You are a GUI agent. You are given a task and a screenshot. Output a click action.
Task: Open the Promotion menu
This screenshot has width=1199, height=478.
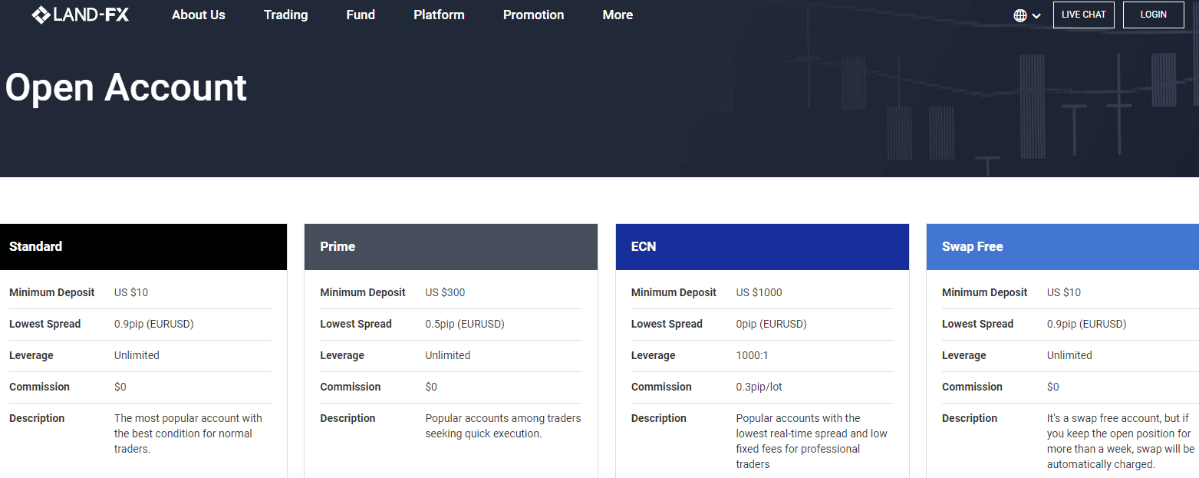point(533,15)
